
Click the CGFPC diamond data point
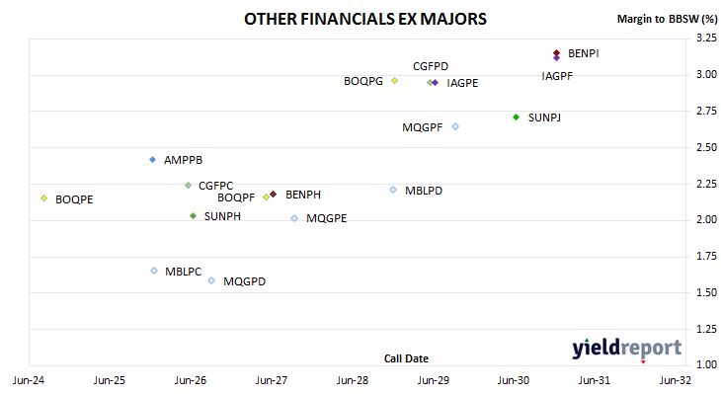[188, 186]
